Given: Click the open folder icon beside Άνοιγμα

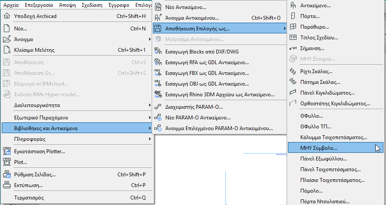Looking at the screenshot, I should 7,39.
